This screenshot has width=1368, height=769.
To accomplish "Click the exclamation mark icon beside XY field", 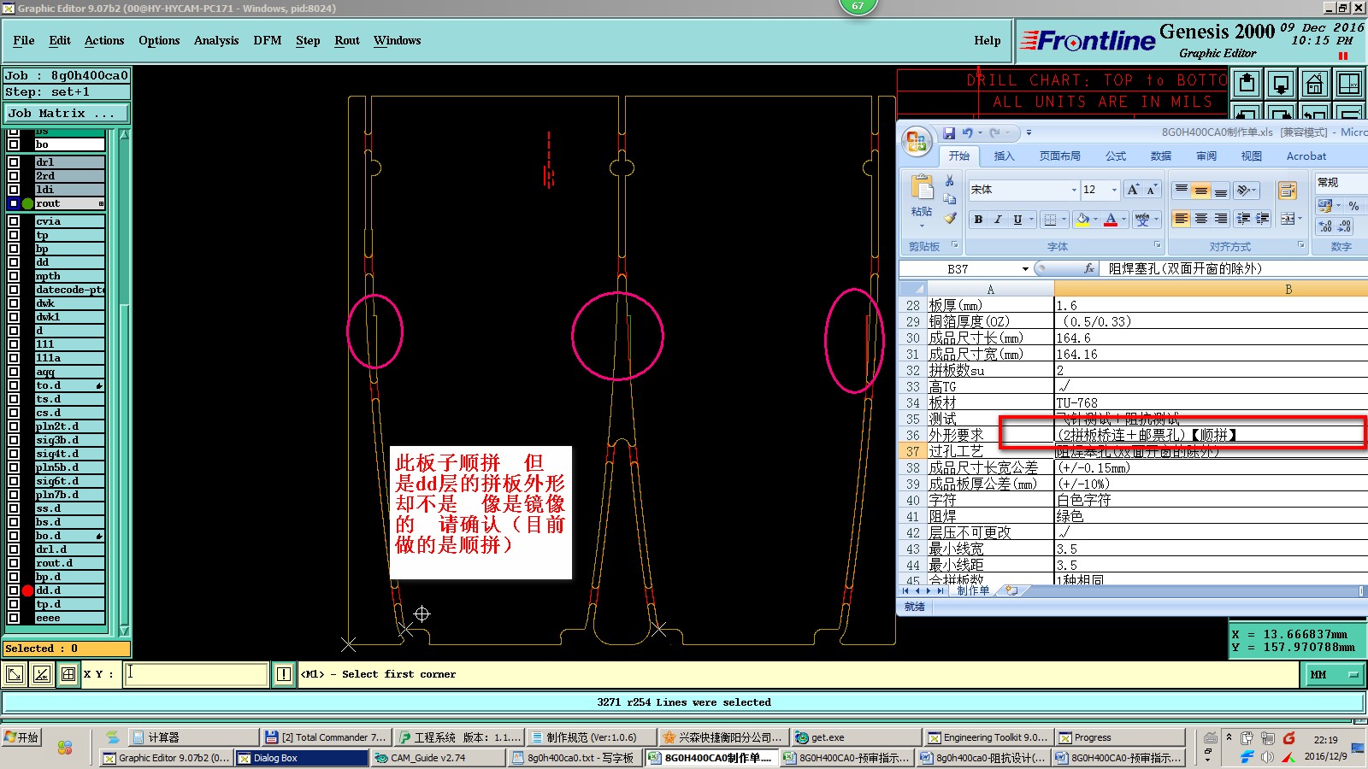I will point(284,674).
